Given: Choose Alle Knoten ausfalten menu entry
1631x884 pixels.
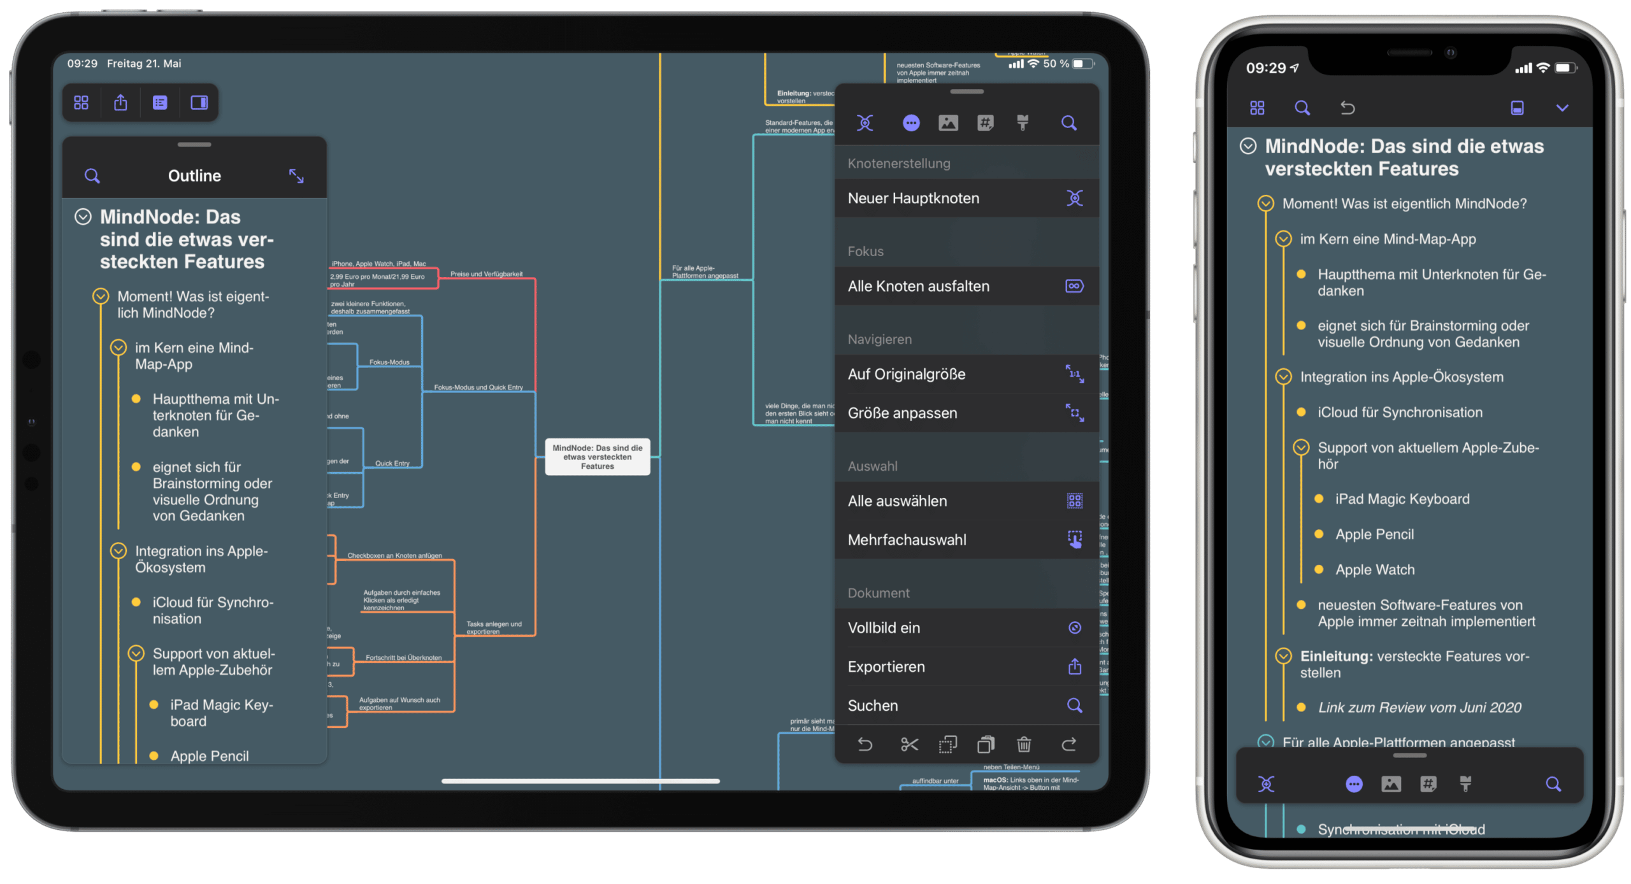Looking at the screenshot, I should coord(966,286).
